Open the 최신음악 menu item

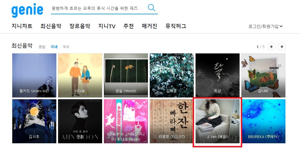[x=51, y=26]
